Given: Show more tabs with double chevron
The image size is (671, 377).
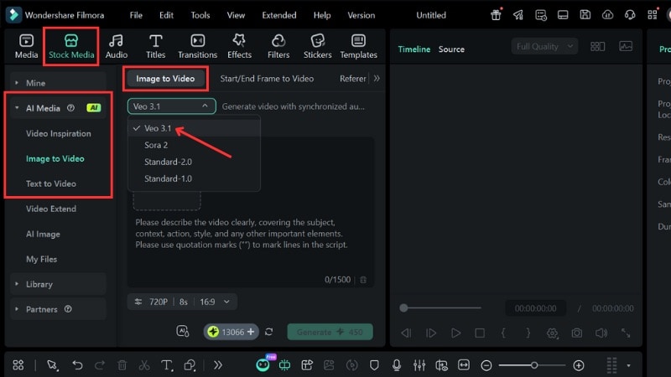Looking at the screenshot, I should pyautogui.click(x=377, y=78).
